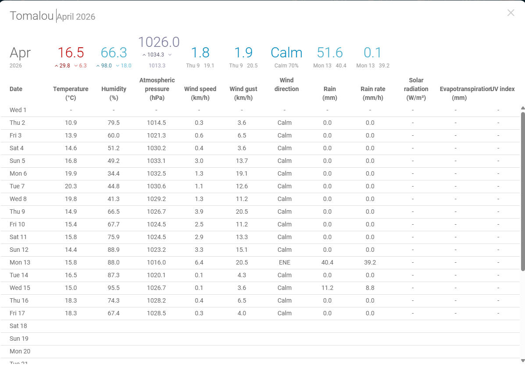This screenshot has width=525, height=374.
Task: Click the max temperature up-arrow icon
Action: pos(56,66)
